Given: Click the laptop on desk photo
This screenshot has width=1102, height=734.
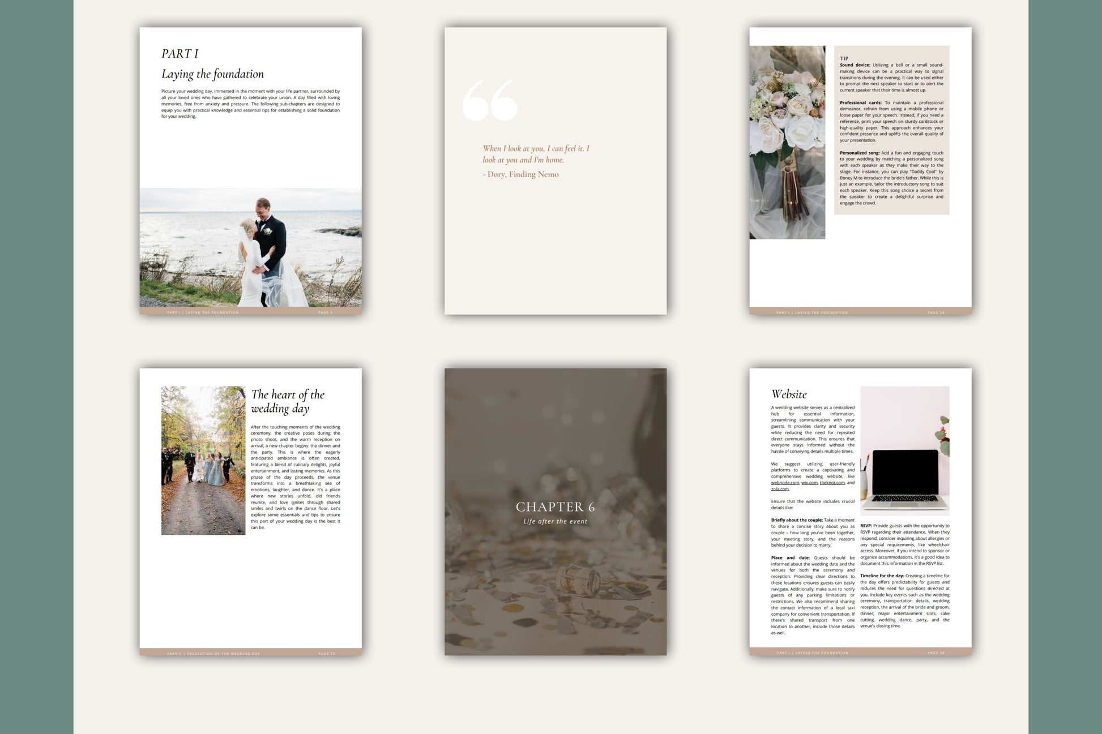Looking at the screenshot, I should pyautogui.click(x=904, y=451).
